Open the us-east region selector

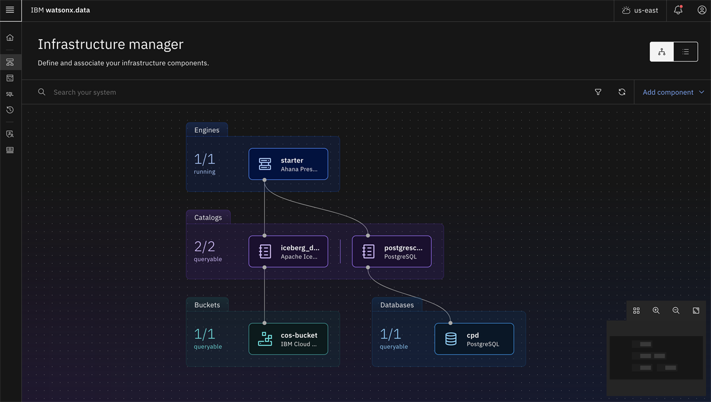tap(640, 10)
